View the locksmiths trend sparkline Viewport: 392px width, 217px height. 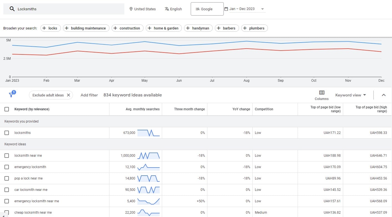(x=149, y=133)
